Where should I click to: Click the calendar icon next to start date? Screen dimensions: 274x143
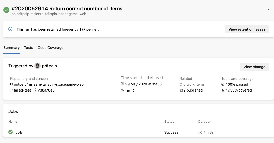(122, 84)
